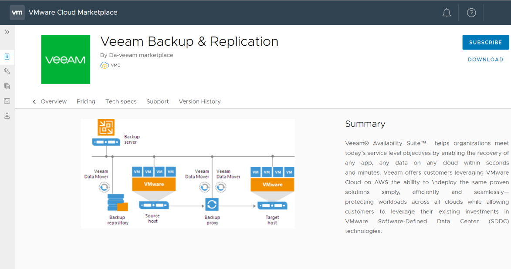Screen dimensions: 511x269
Task: Open the catalog list sidebar icon
Action: (7, 57)
